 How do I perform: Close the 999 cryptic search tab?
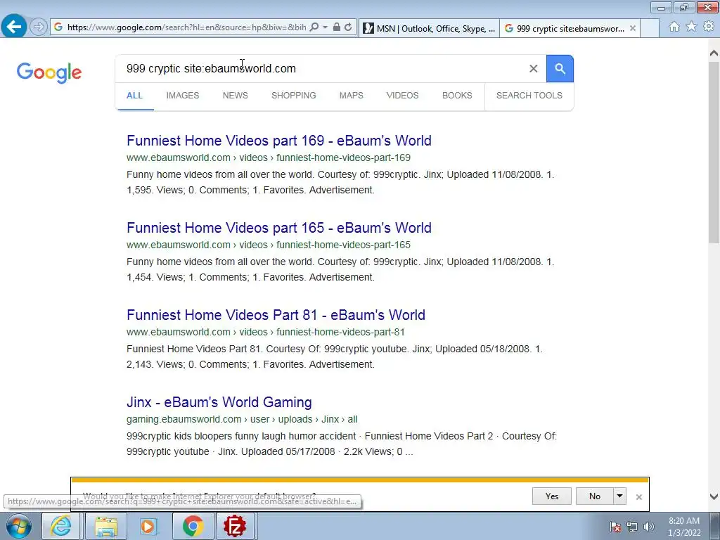coord(632,28)
